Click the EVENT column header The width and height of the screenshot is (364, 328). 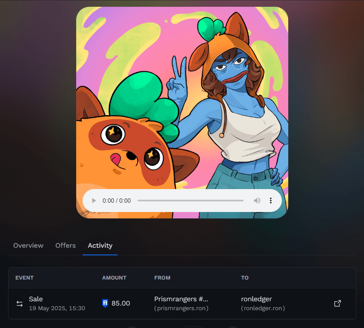(x=24, y=278)
